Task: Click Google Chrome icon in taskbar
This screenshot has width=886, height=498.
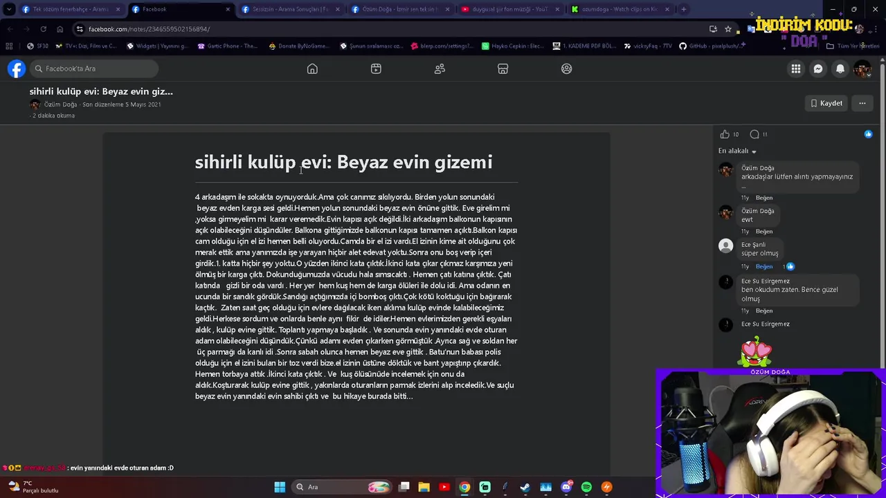Action: [464, 487]
